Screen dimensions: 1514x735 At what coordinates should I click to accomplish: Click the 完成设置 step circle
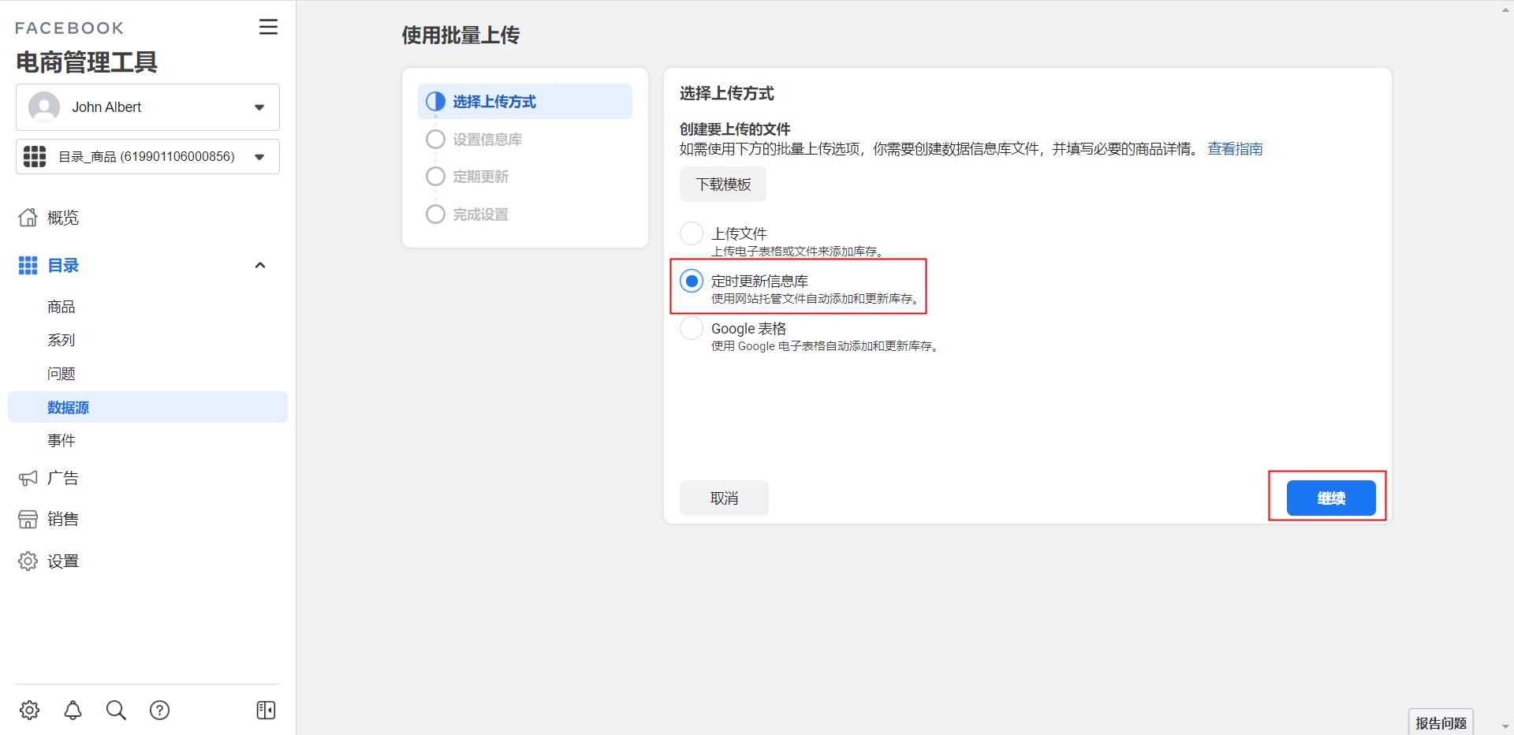pyautogui.click(x=435, y=215)
